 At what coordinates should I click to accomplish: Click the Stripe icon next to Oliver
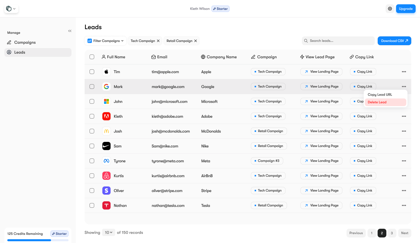[x=106, y=190]
